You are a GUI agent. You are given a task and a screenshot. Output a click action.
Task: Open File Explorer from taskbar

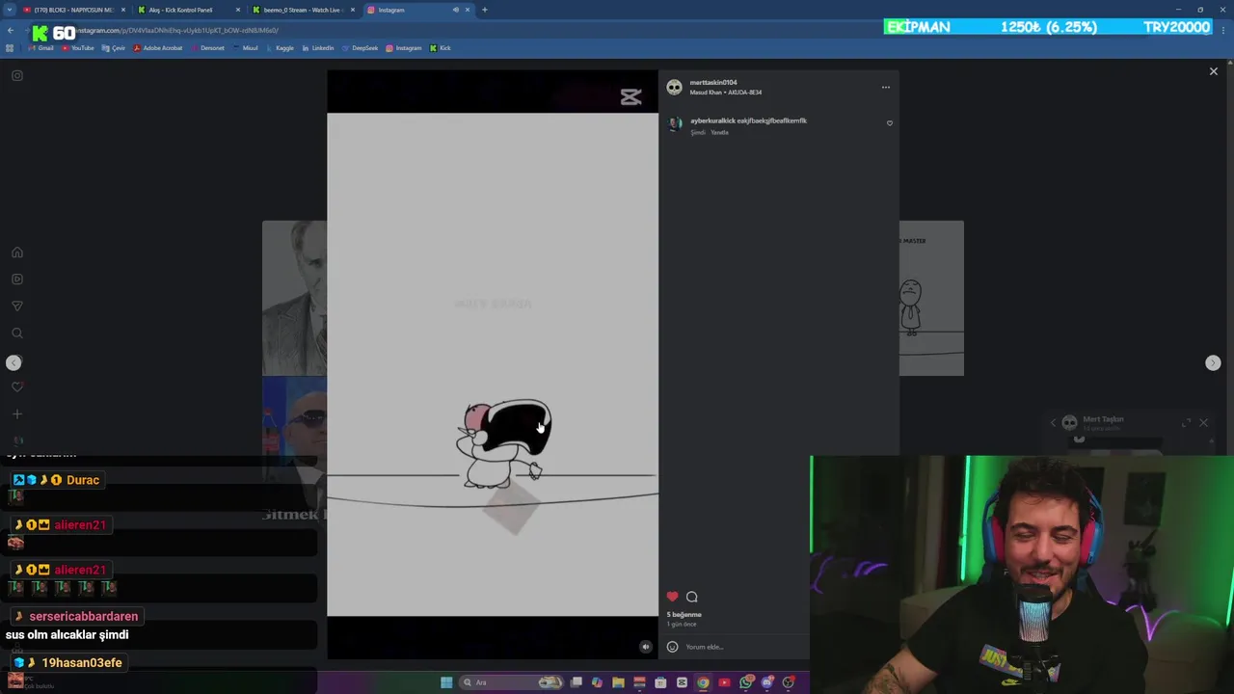[x=618, y=682]
